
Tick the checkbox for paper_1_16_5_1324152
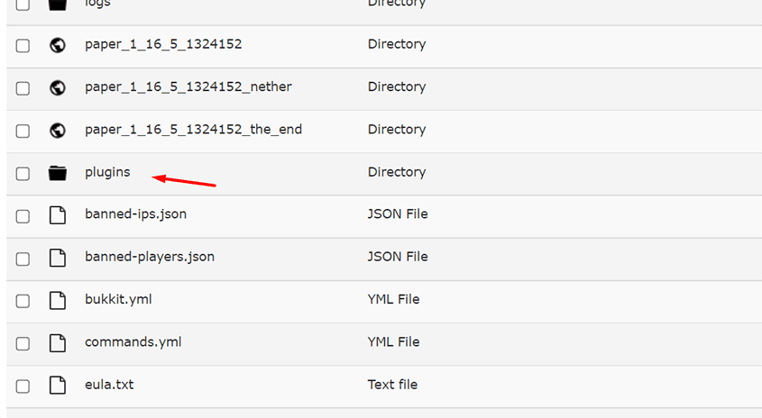coord(23,46)
